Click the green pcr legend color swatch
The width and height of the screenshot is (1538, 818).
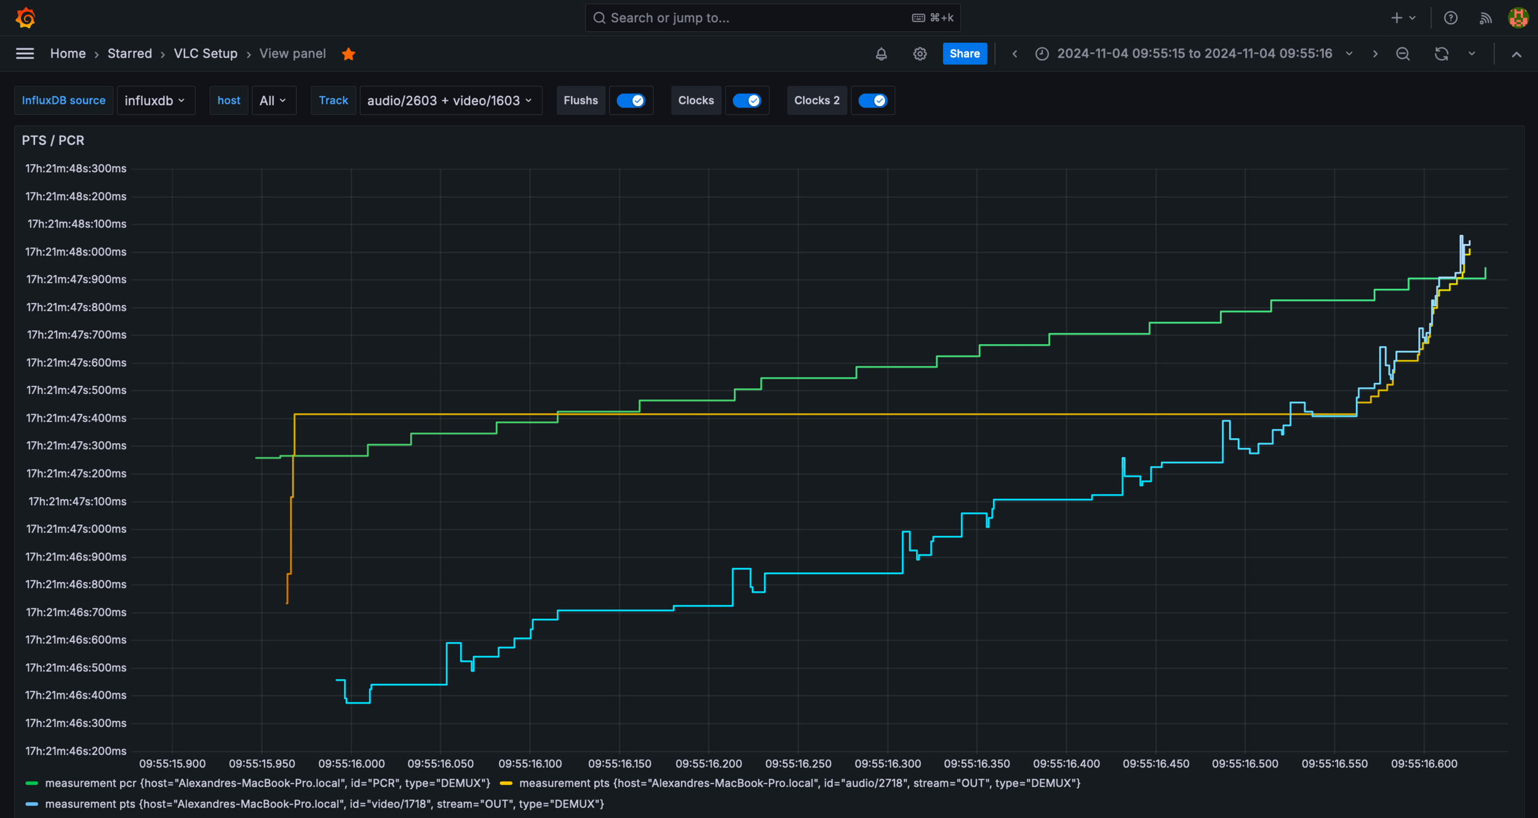[31, 783]
